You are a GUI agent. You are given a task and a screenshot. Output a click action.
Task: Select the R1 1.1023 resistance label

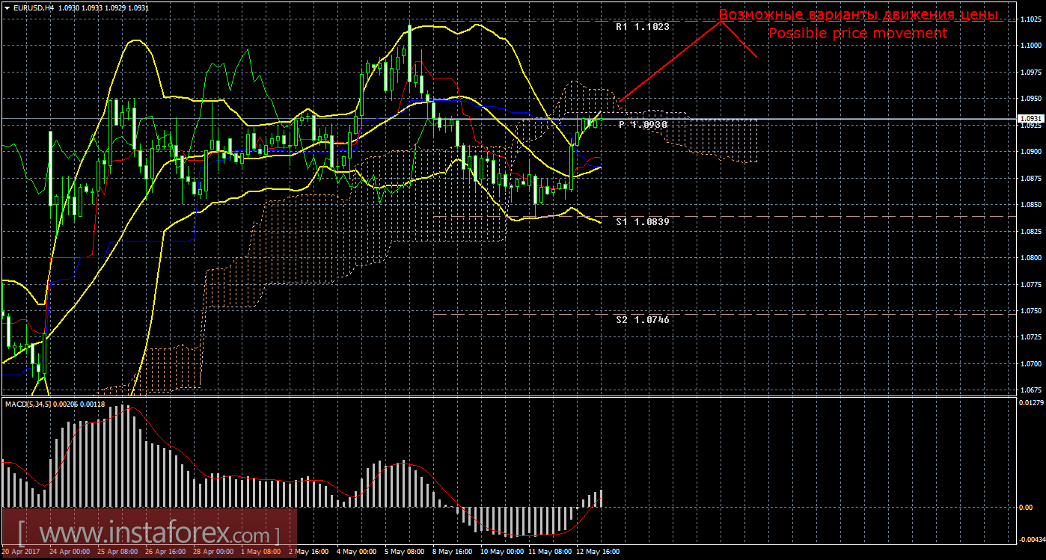tap(642, 26)
